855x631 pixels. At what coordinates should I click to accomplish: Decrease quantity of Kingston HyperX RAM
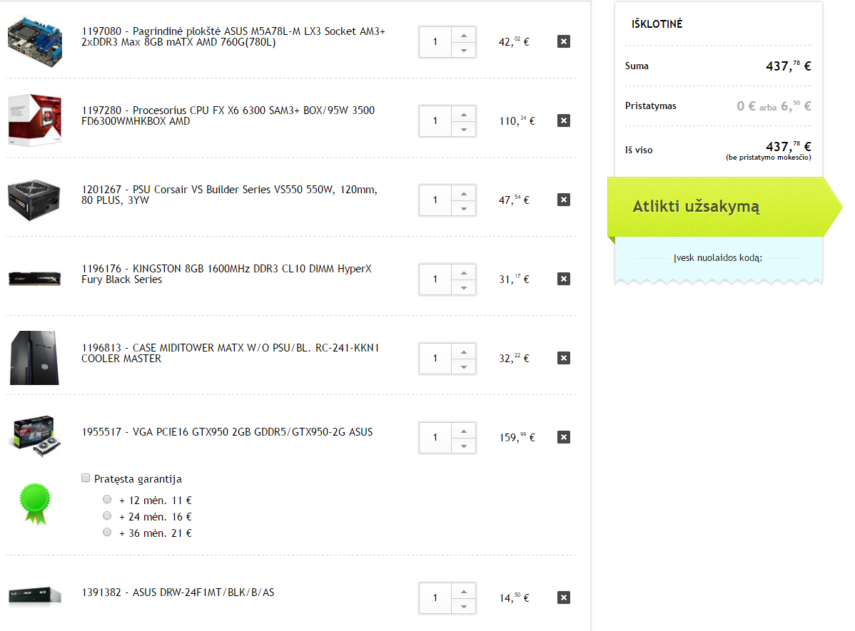point(463,287)
